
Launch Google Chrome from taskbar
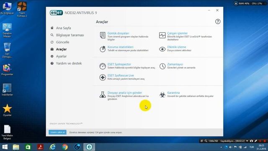click(65, 147)
